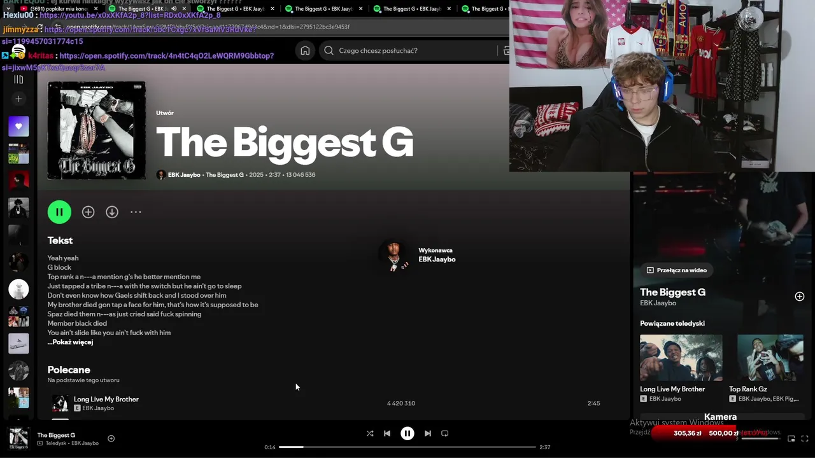This screenshot has height=458, width=815.
Task: Click The Biggest G title in player bar
Action: [x=56, y=435]
